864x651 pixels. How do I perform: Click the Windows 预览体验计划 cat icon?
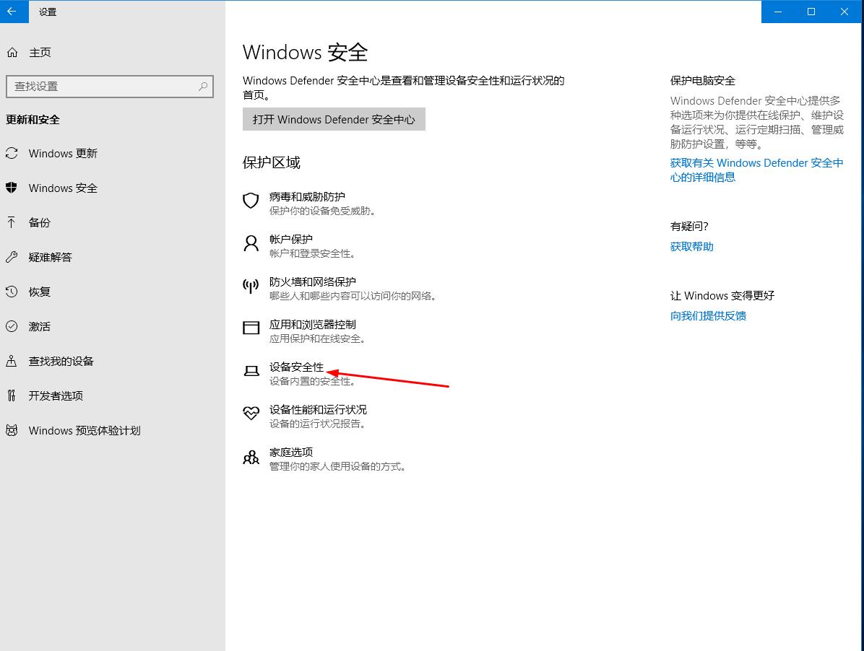click(12, 430)
